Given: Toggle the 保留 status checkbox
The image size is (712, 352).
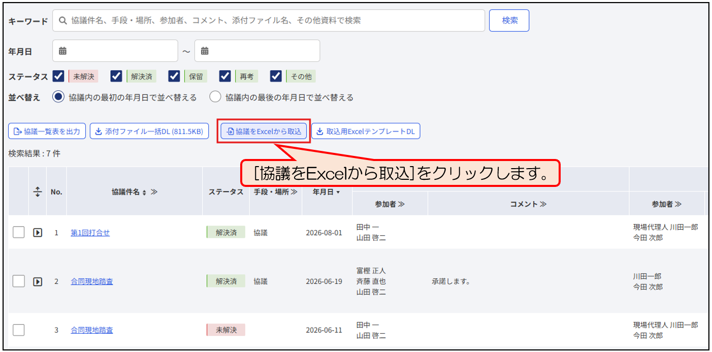Looking at the screenshot, I should pyautogui.click(x=175, y=76).
